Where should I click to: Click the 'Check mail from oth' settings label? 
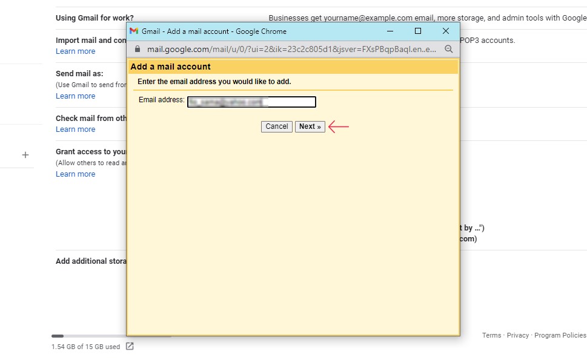pyautogui.click(x=91, y=119)
